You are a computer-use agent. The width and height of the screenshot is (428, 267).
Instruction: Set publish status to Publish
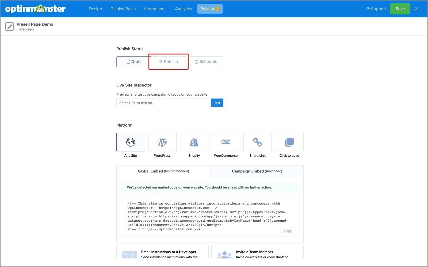click(x=168, y=62)
